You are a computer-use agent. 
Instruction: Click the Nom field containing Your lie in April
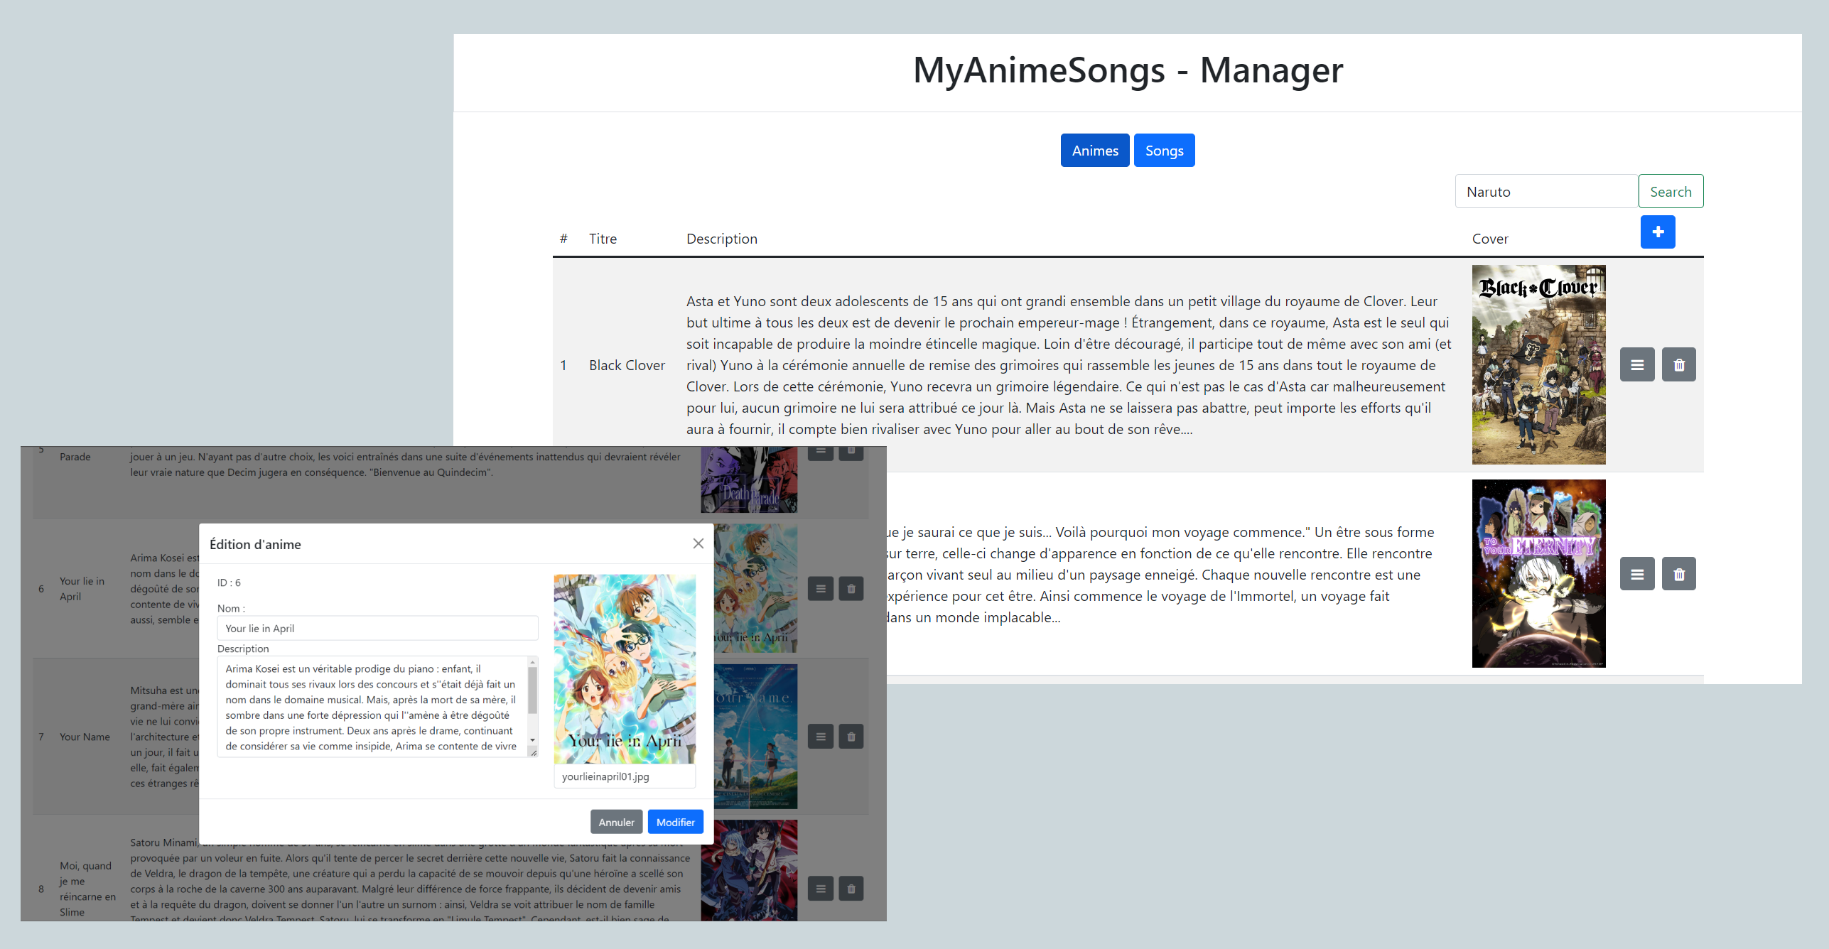tap(377, 628)
